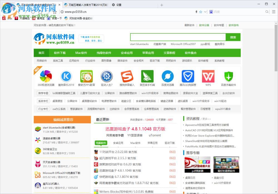Toggle the bookmark star in the address bar

[x=200, y=12]
